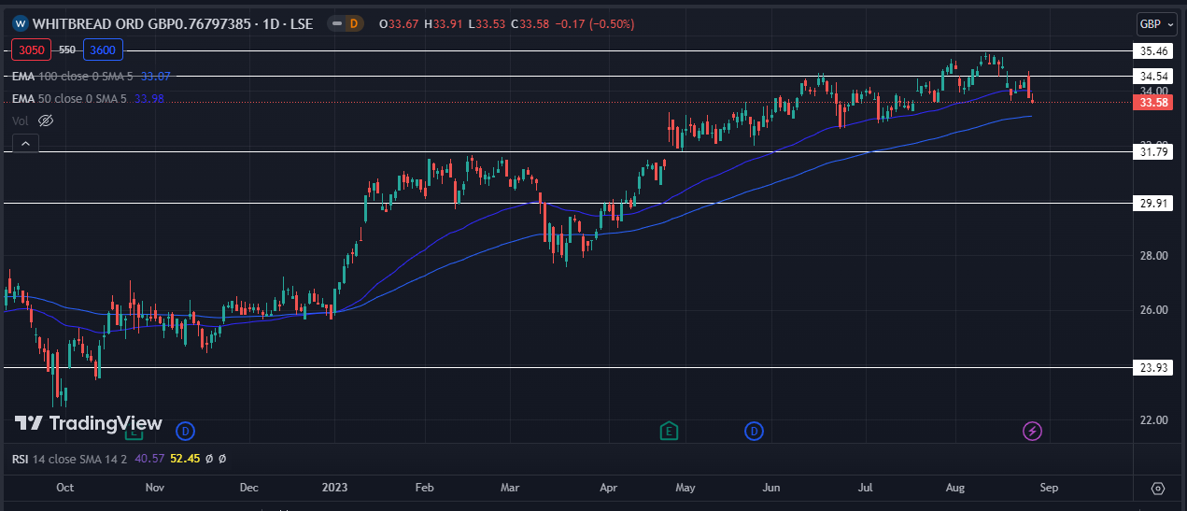Click the close price C33.58
The height and width of the screenshot is (511, 1187).
(530, 23)
